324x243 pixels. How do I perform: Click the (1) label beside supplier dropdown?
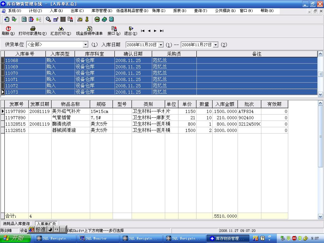click(x=94, y=45)
